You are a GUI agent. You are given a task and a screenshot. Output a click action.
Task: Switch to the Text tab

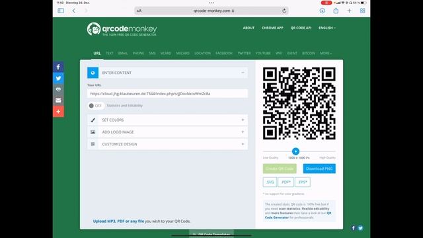click(110, 53)
